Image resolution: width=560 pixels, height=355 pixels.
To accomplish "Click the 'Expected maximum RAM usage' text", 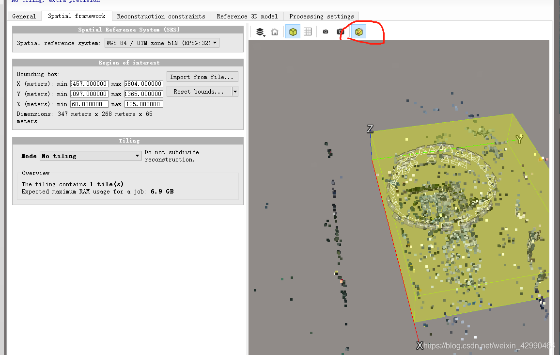I will (x=97, y=192).
